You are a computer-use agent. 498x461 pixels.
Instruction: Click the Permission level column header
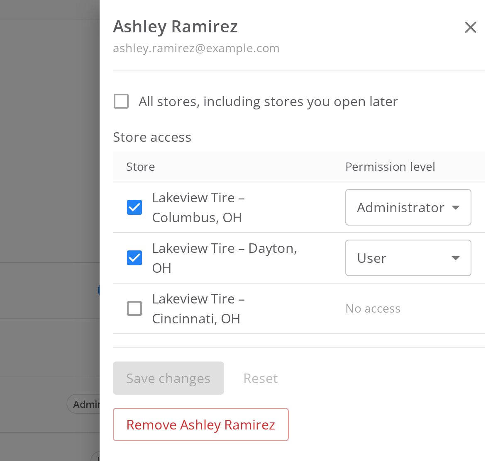tap(390, 167)
